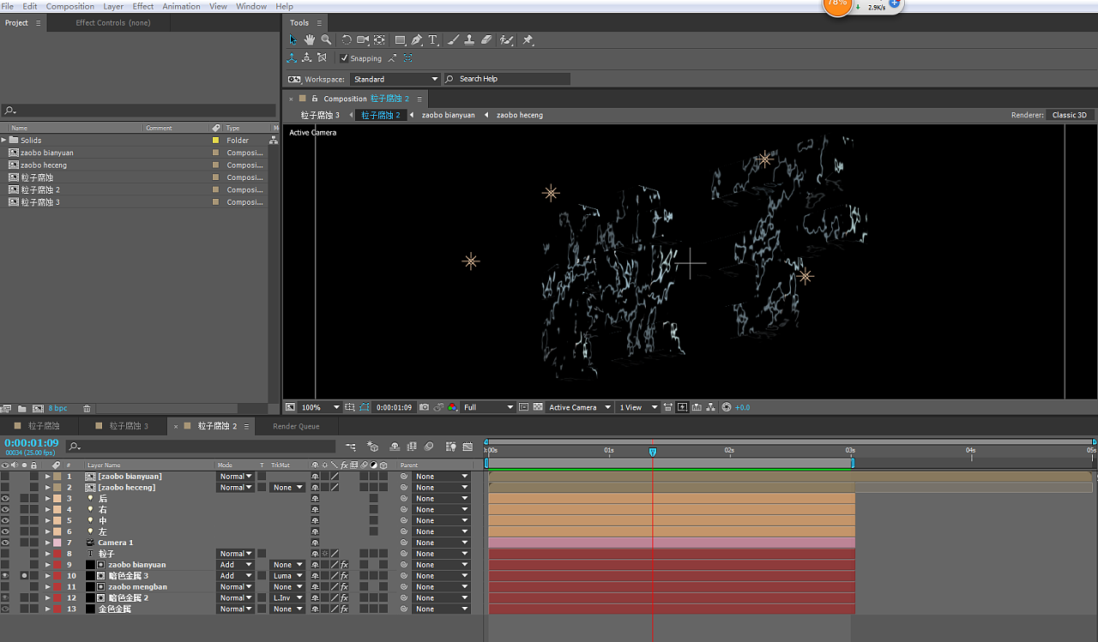
Task: Click Reset Exposure icon in viewer
Action: [727, 407]
